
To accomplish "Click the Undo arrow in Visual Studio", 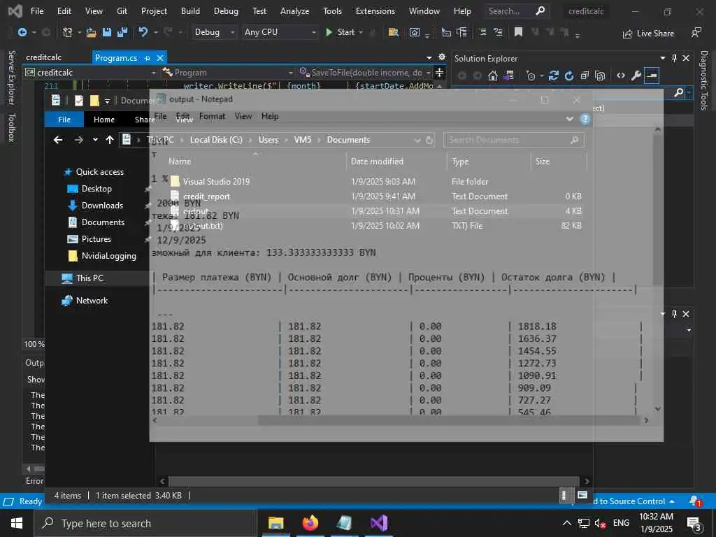I will pos(143,32).
